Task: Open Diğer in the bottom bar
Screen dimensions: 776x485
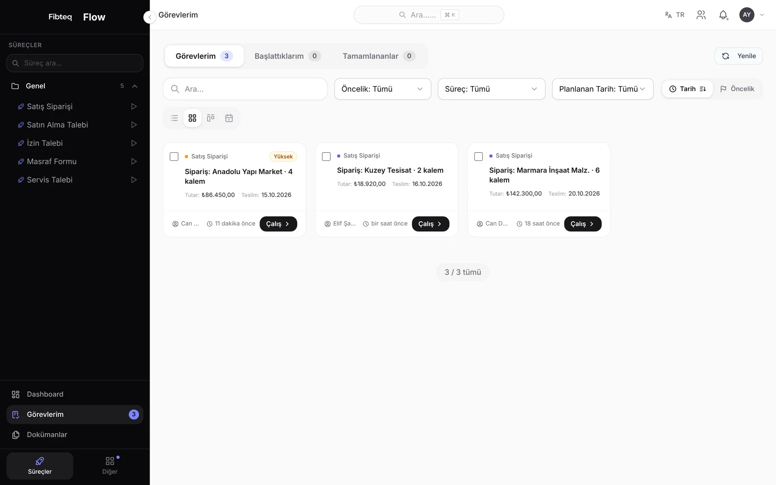Action: [110, 466]
